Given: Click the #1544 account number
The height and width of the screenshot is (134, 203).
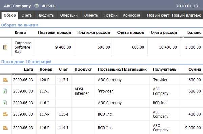Looking at the screenshot, I should tap(48, 6).
